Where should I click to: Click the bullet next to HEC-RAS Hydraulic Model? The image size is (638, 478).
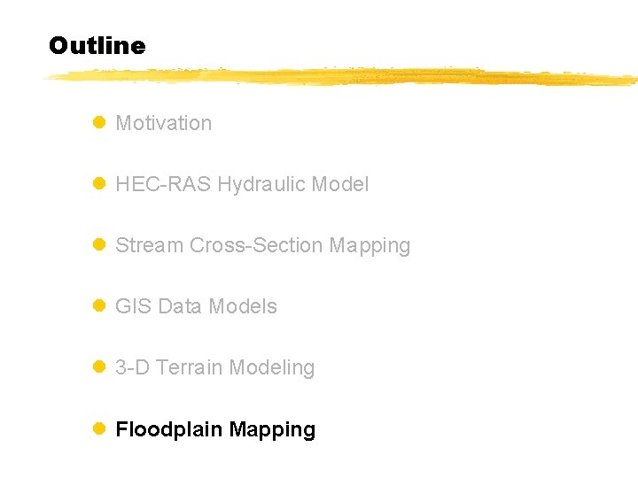tap(99, 185)
